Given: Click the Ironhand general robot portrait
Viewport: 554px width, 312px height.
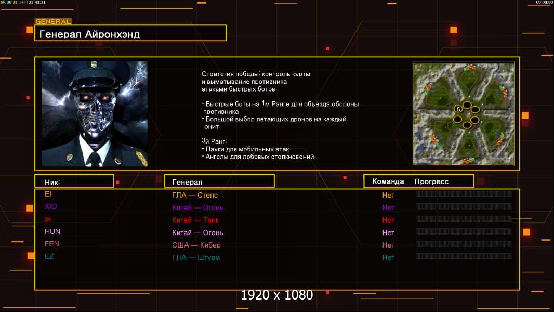Looking at the screenshot, I should (x=95, y=114).
